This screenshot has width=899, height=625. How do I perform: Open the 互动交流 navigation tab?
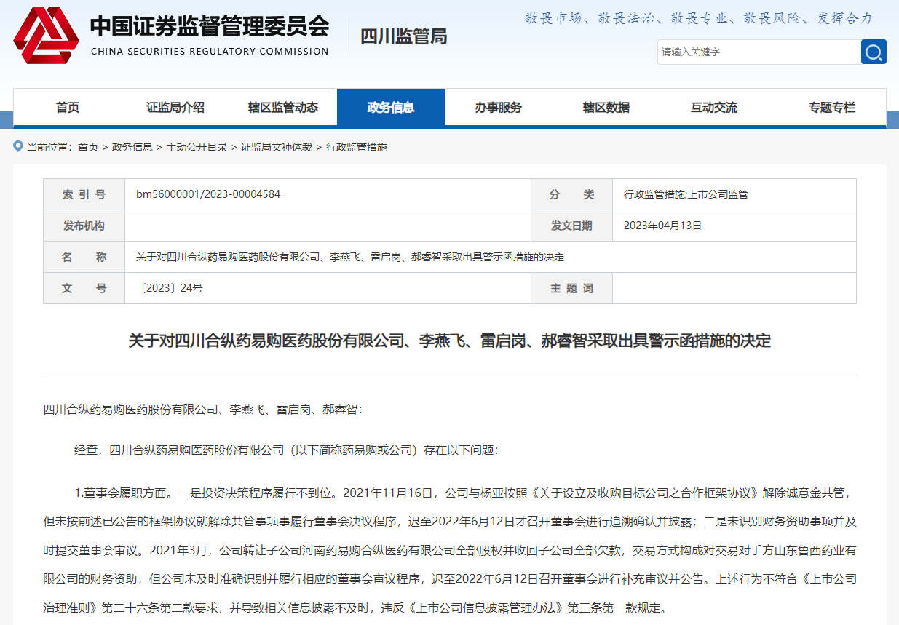(714, 108)
